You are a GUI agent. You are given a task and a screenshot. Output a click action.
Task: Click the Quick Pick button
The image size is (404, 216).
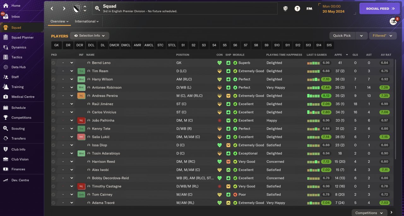pos(342,36)
